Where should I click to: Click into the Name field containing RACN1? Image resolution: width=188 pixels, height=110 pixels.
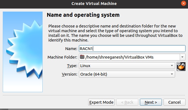(132, 49)
